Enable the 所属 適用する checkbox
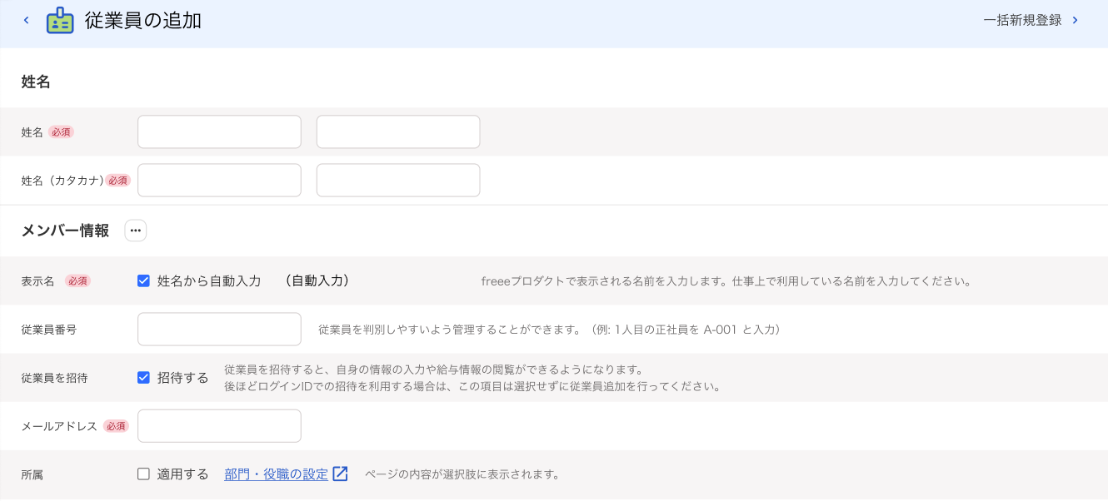Viewport: 1108px width, 501px height. [x=143, y=474]
